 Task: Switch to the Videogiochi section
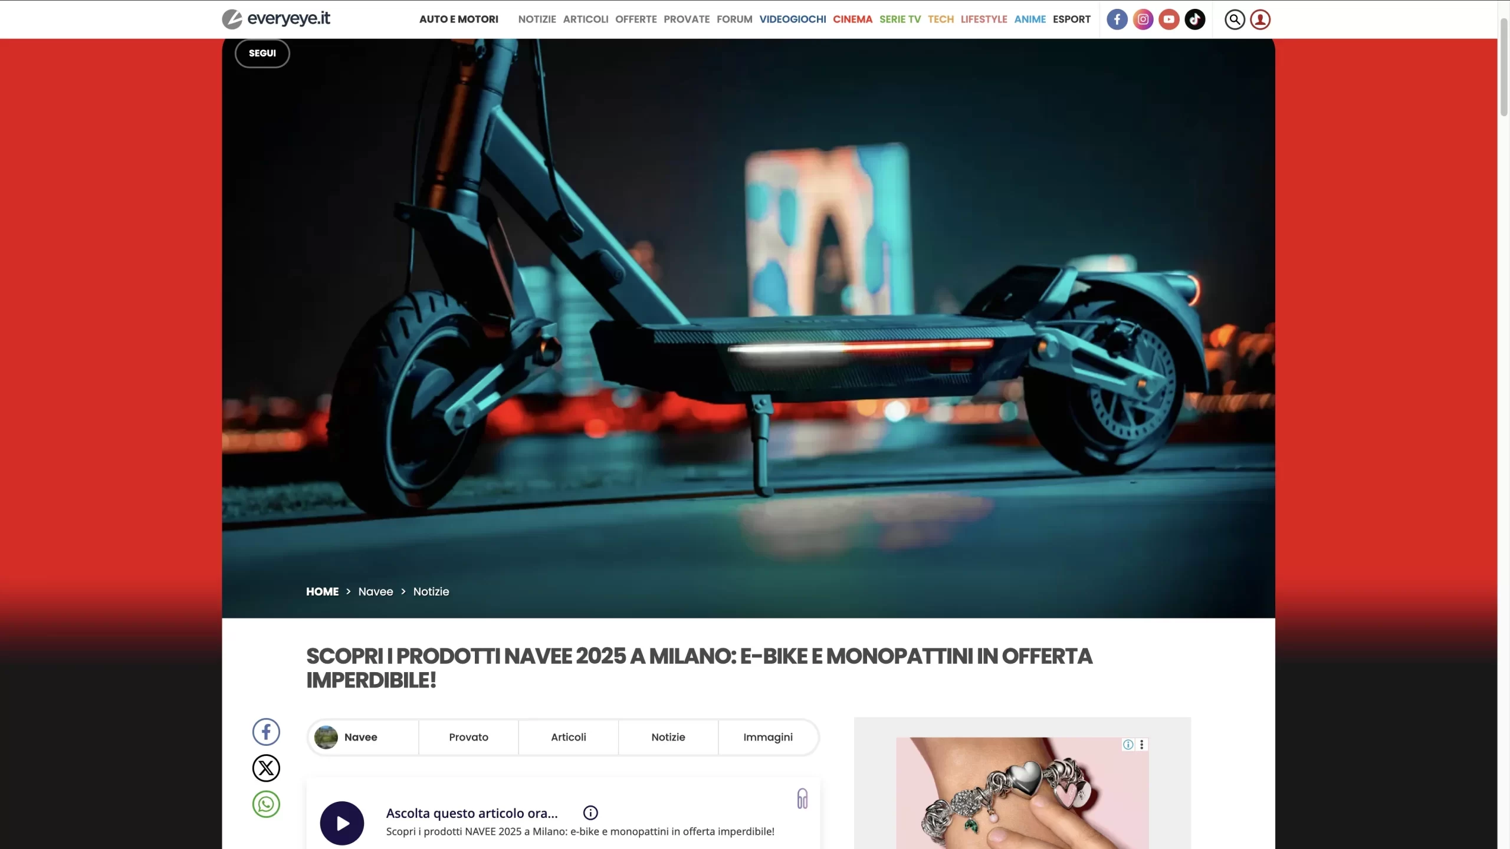click(792, 19)
